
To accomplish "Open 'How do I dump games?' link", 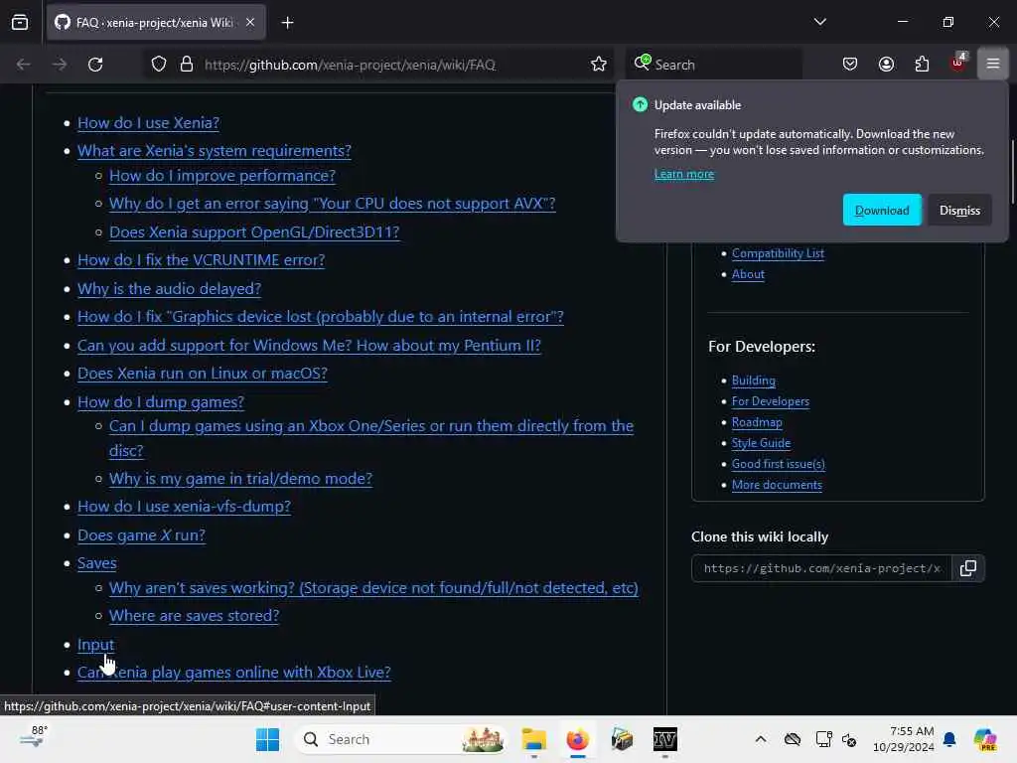I will click(161, 401).
